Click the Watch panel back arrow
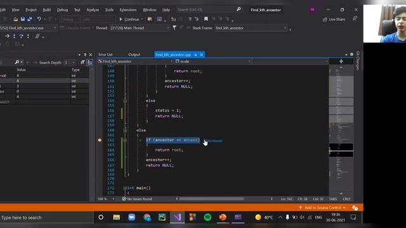406x228 pixels. 28,63
